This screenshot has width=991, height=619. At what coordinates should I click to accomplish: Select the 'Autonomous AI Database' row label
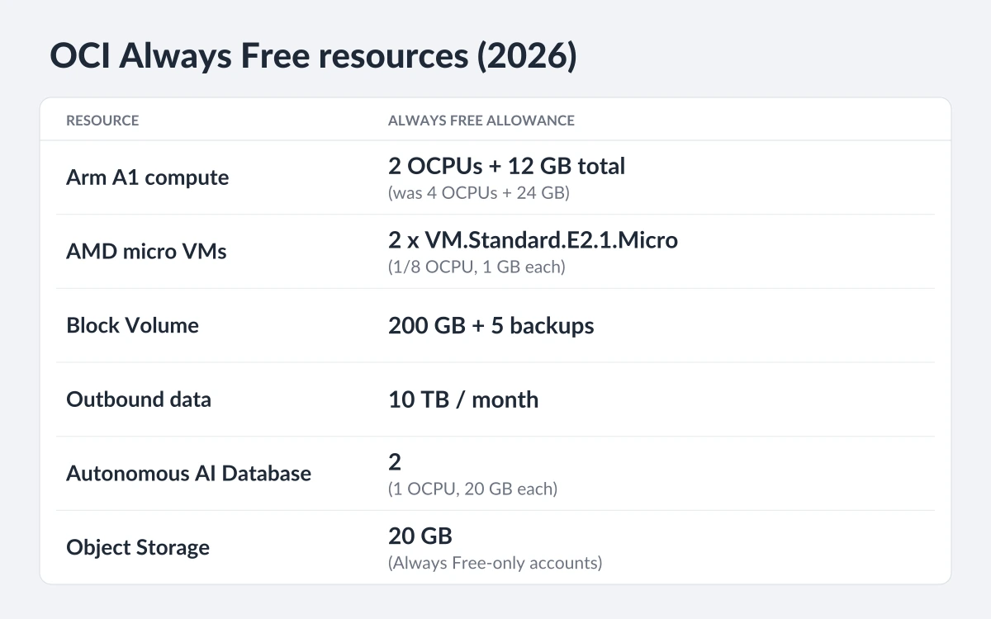[x=189, y=474]
